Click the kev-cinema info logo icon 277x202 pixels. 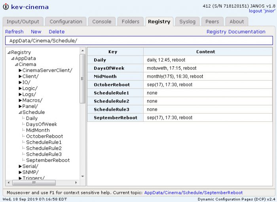(6, 7)
